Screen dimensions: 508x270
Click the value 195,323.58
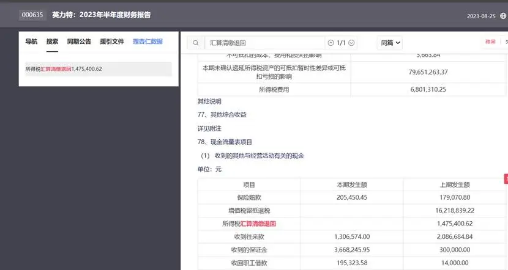click(x=352, y=263)
